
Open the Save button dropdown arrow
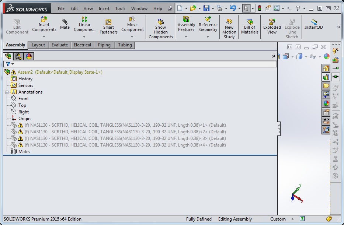point(213,9)
